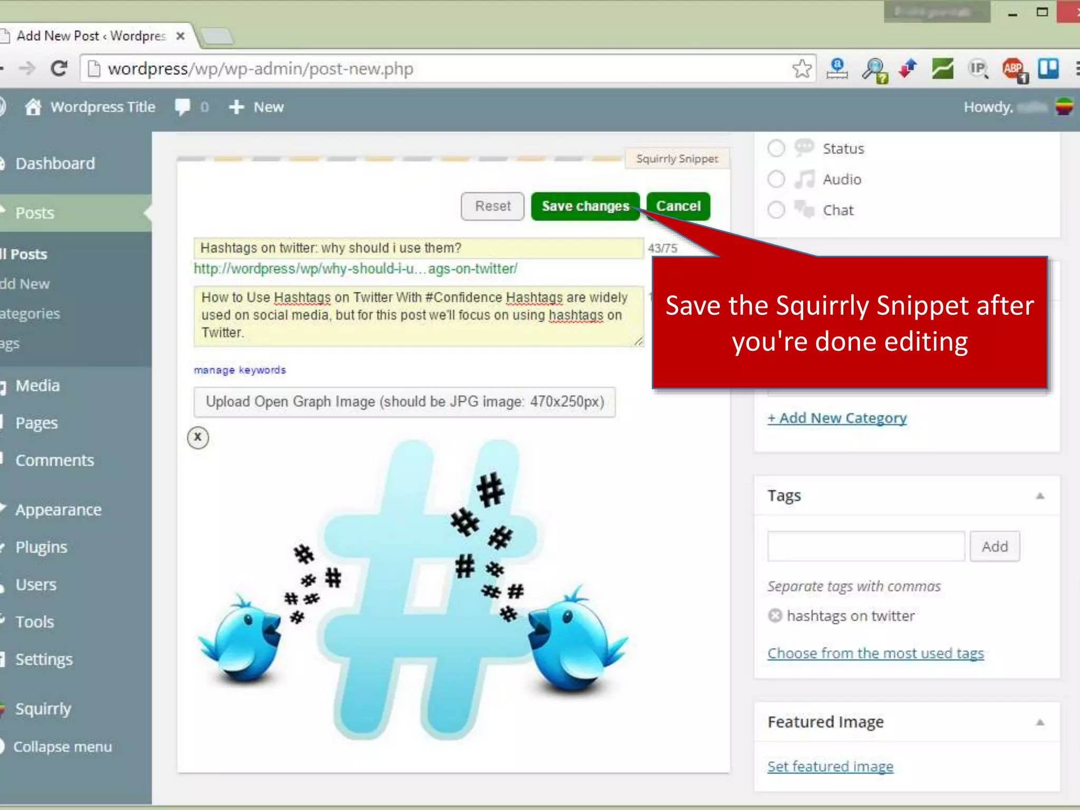Open comments bubble in admin bar
The height and width of the screenshot is (810, 1080).
coord(182,107)
